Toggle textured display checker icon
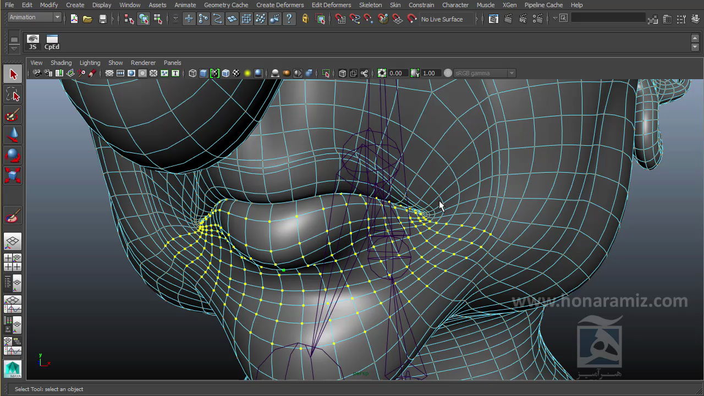Screen dimensions: 704x396 [237, 73]
